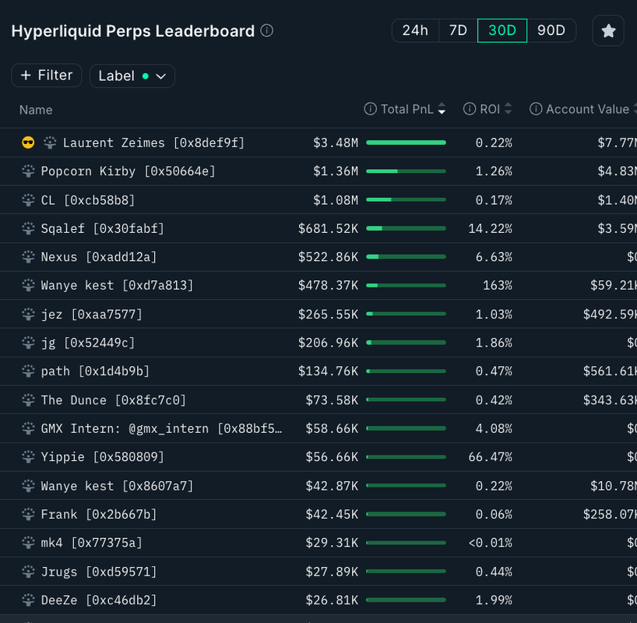Switch to the 24h timeframe

tap(415, 30)
